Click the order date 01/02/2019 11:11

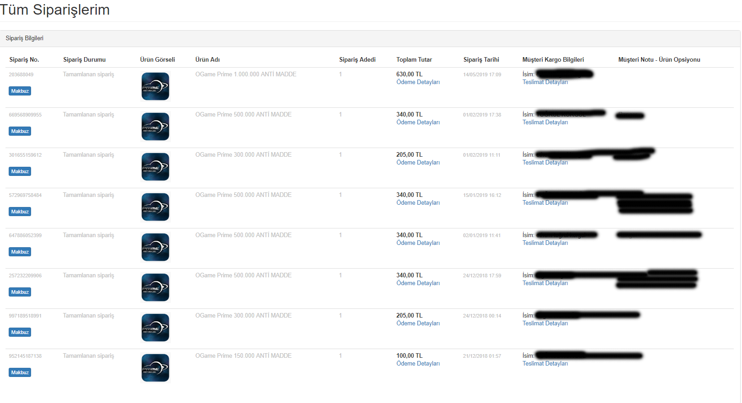click(x=482, y=155)
